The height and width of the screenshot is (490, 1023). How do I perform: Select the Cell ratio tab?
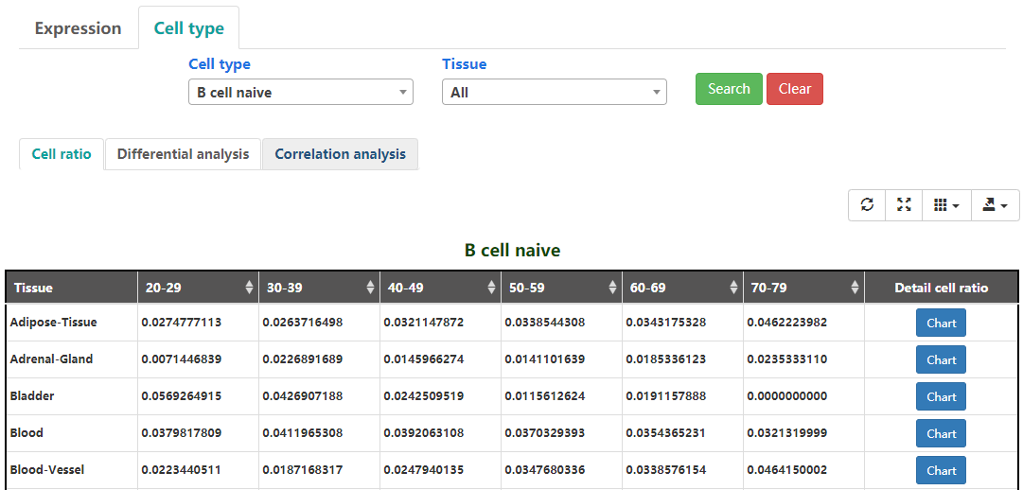(62, 154)
